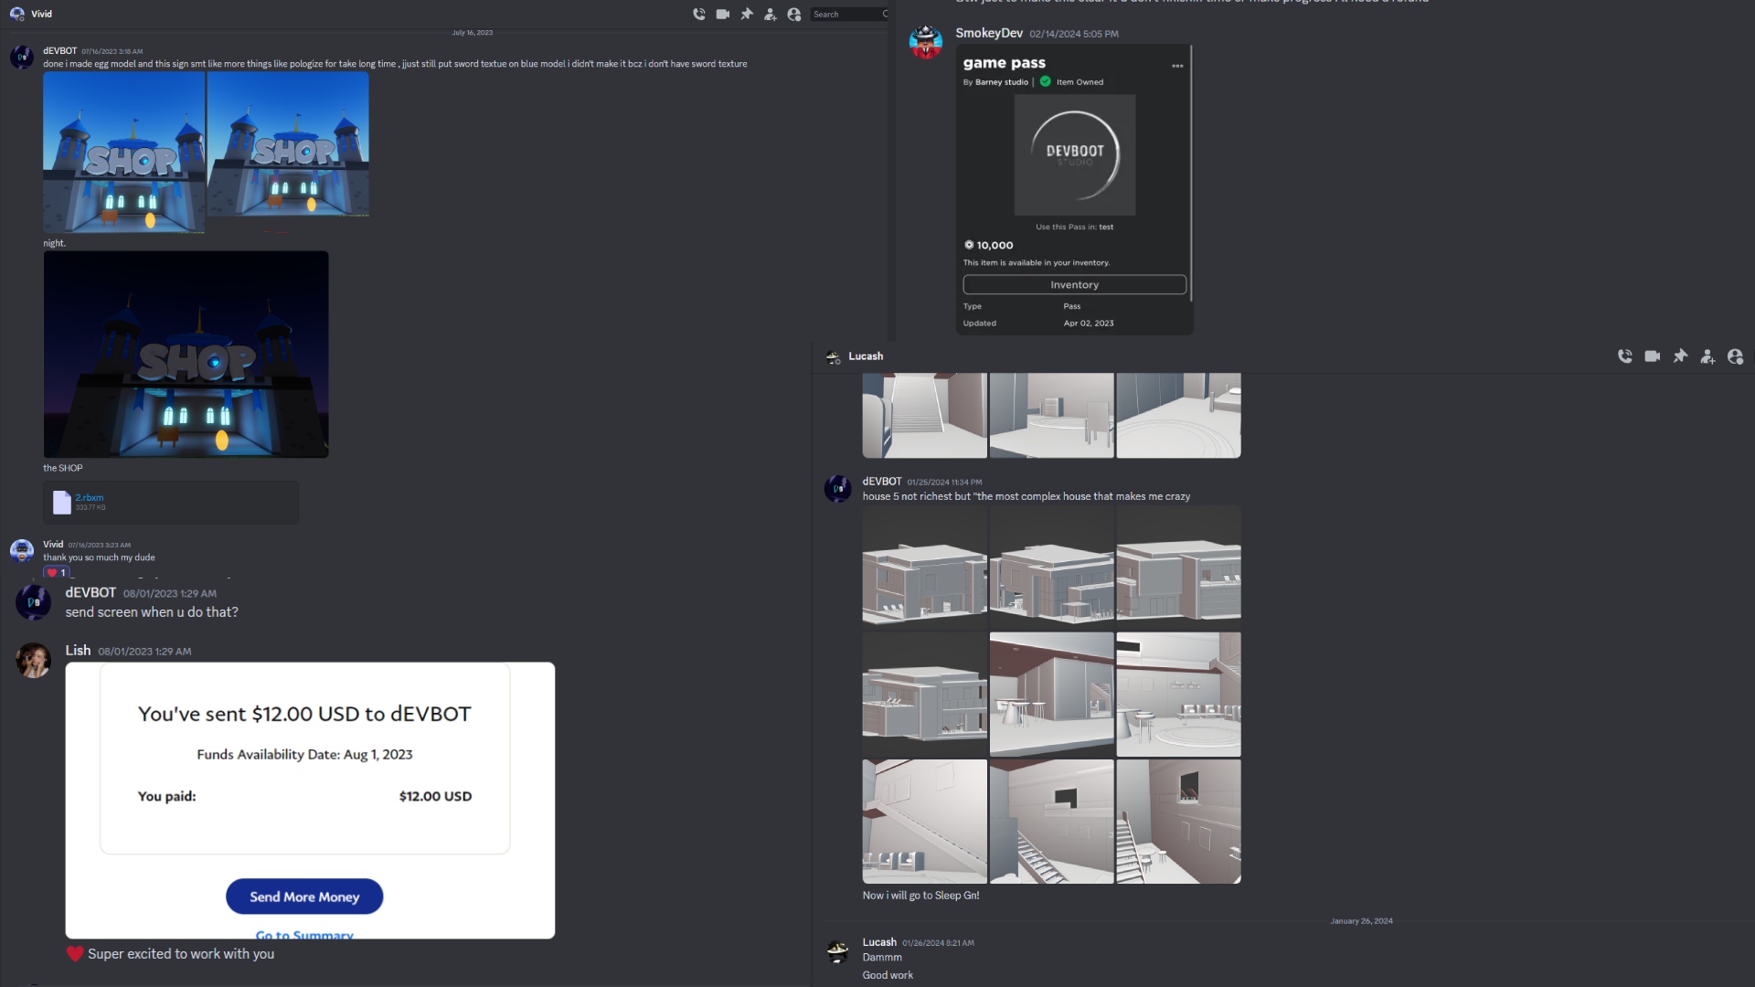Click the 'thank you so much my dude' message
The image size is (1755, 987).
point(99,557)
